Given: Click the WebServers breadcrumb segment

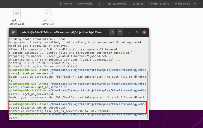Looking at the screenshot, I should tap(182, 4).
